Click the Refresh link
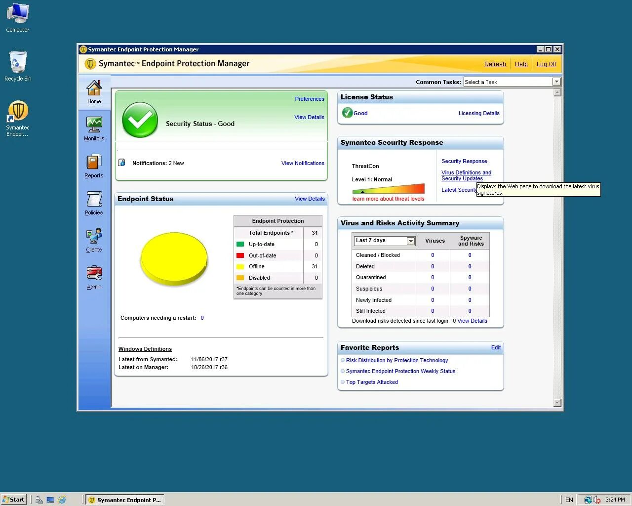The height and width of the screenshot is (506, 632). click(495, 64)
